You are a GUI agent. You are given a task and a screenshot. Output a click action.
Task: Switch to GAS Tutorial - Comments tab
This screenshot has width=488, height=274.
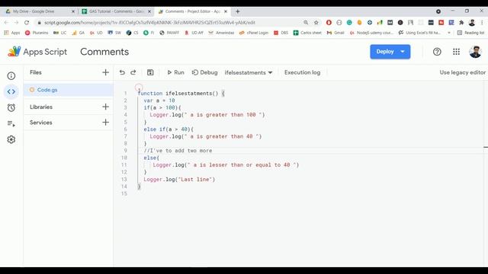coord(116,11)
